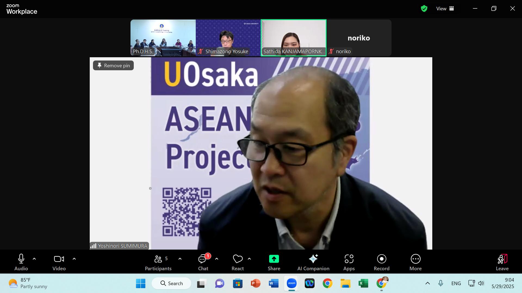The image size is (522, 293).
Task: Expand video options chevron next to Video
Action: (x=74, y=259)
